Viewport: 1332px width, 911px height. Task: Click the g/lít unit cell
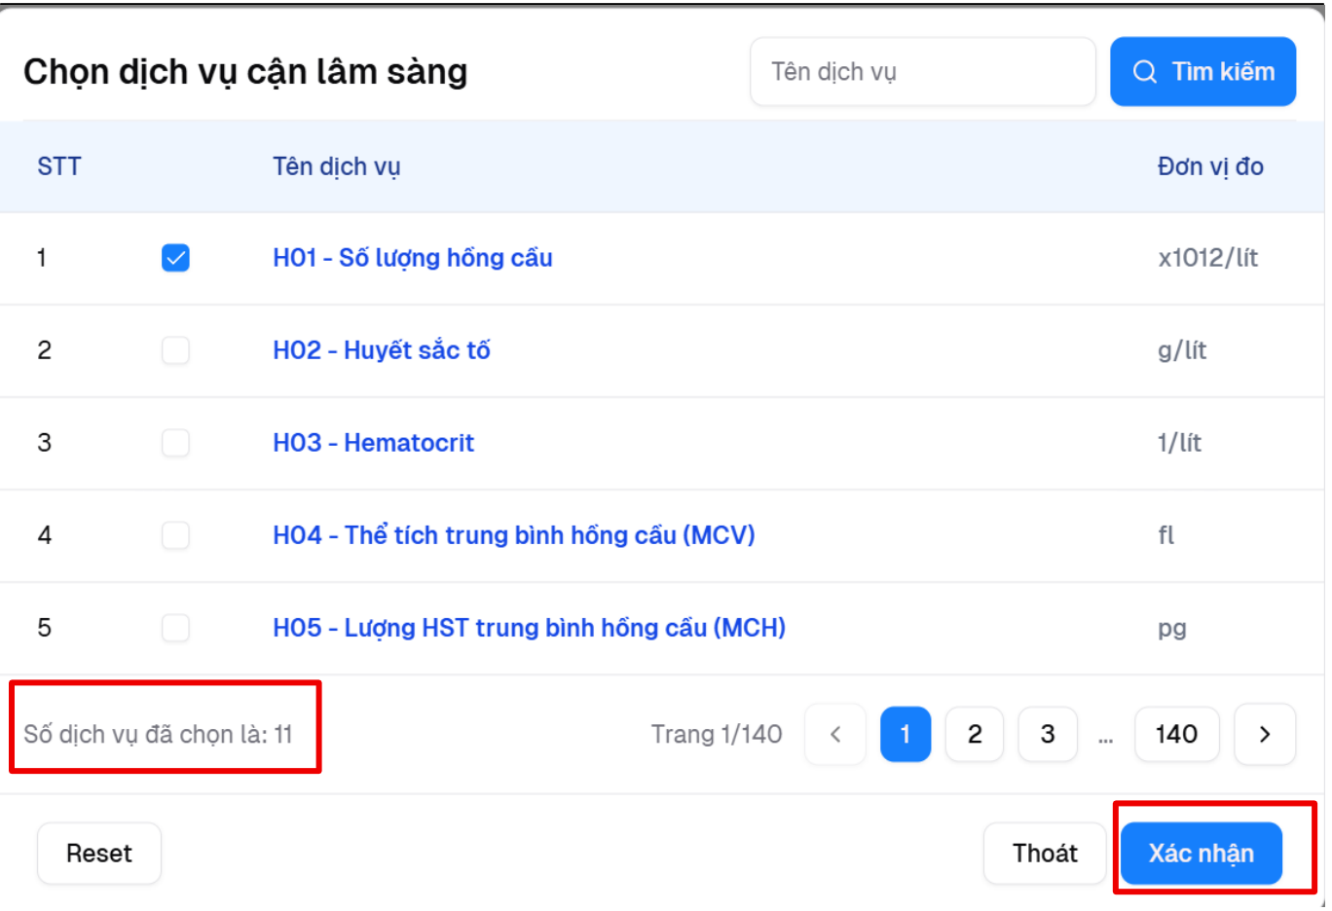pyautogui.click(x=1182, y=350)
